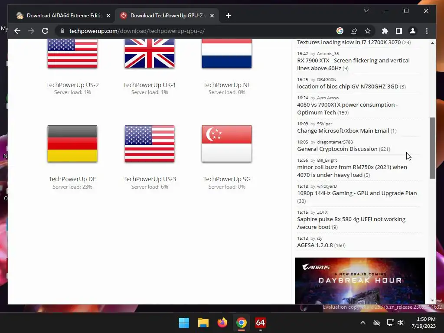Launch Firefox from the taskbar
Screen dimensions: 444x333
click(222, 323)
